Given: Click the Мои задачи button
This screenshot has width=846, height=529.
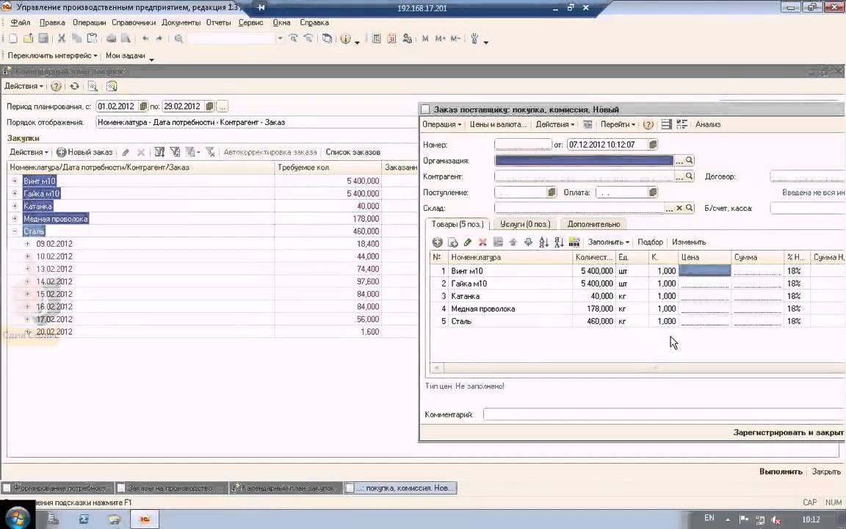Looking at the screenshot, I should coord(125,56).
